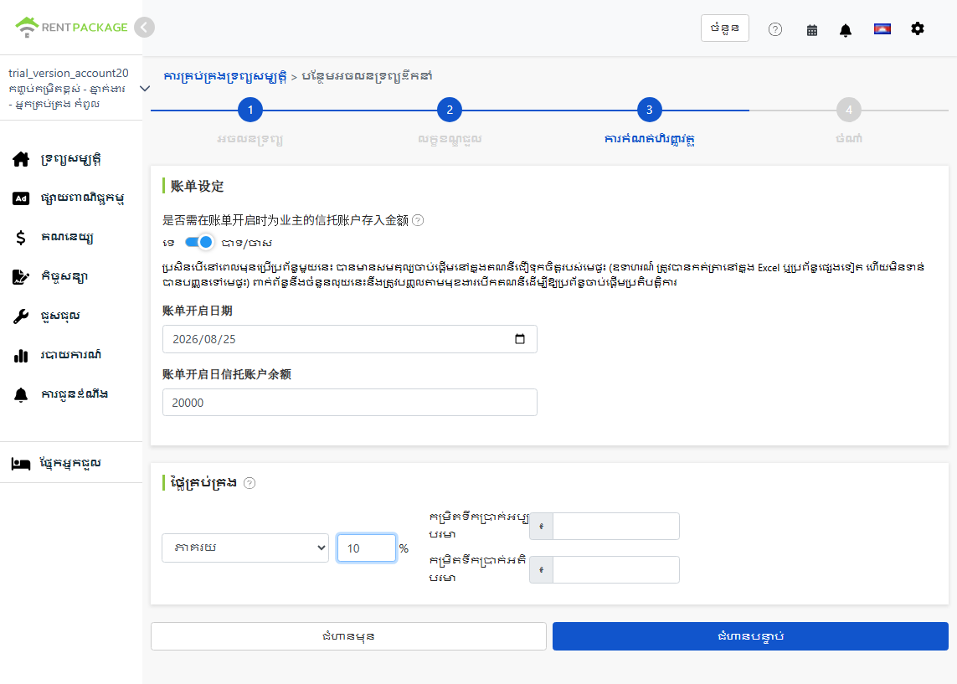The height and width of the screenshot is (684, 957).
Task: Go to step 2 in the wizard
Action: (450, 110)
